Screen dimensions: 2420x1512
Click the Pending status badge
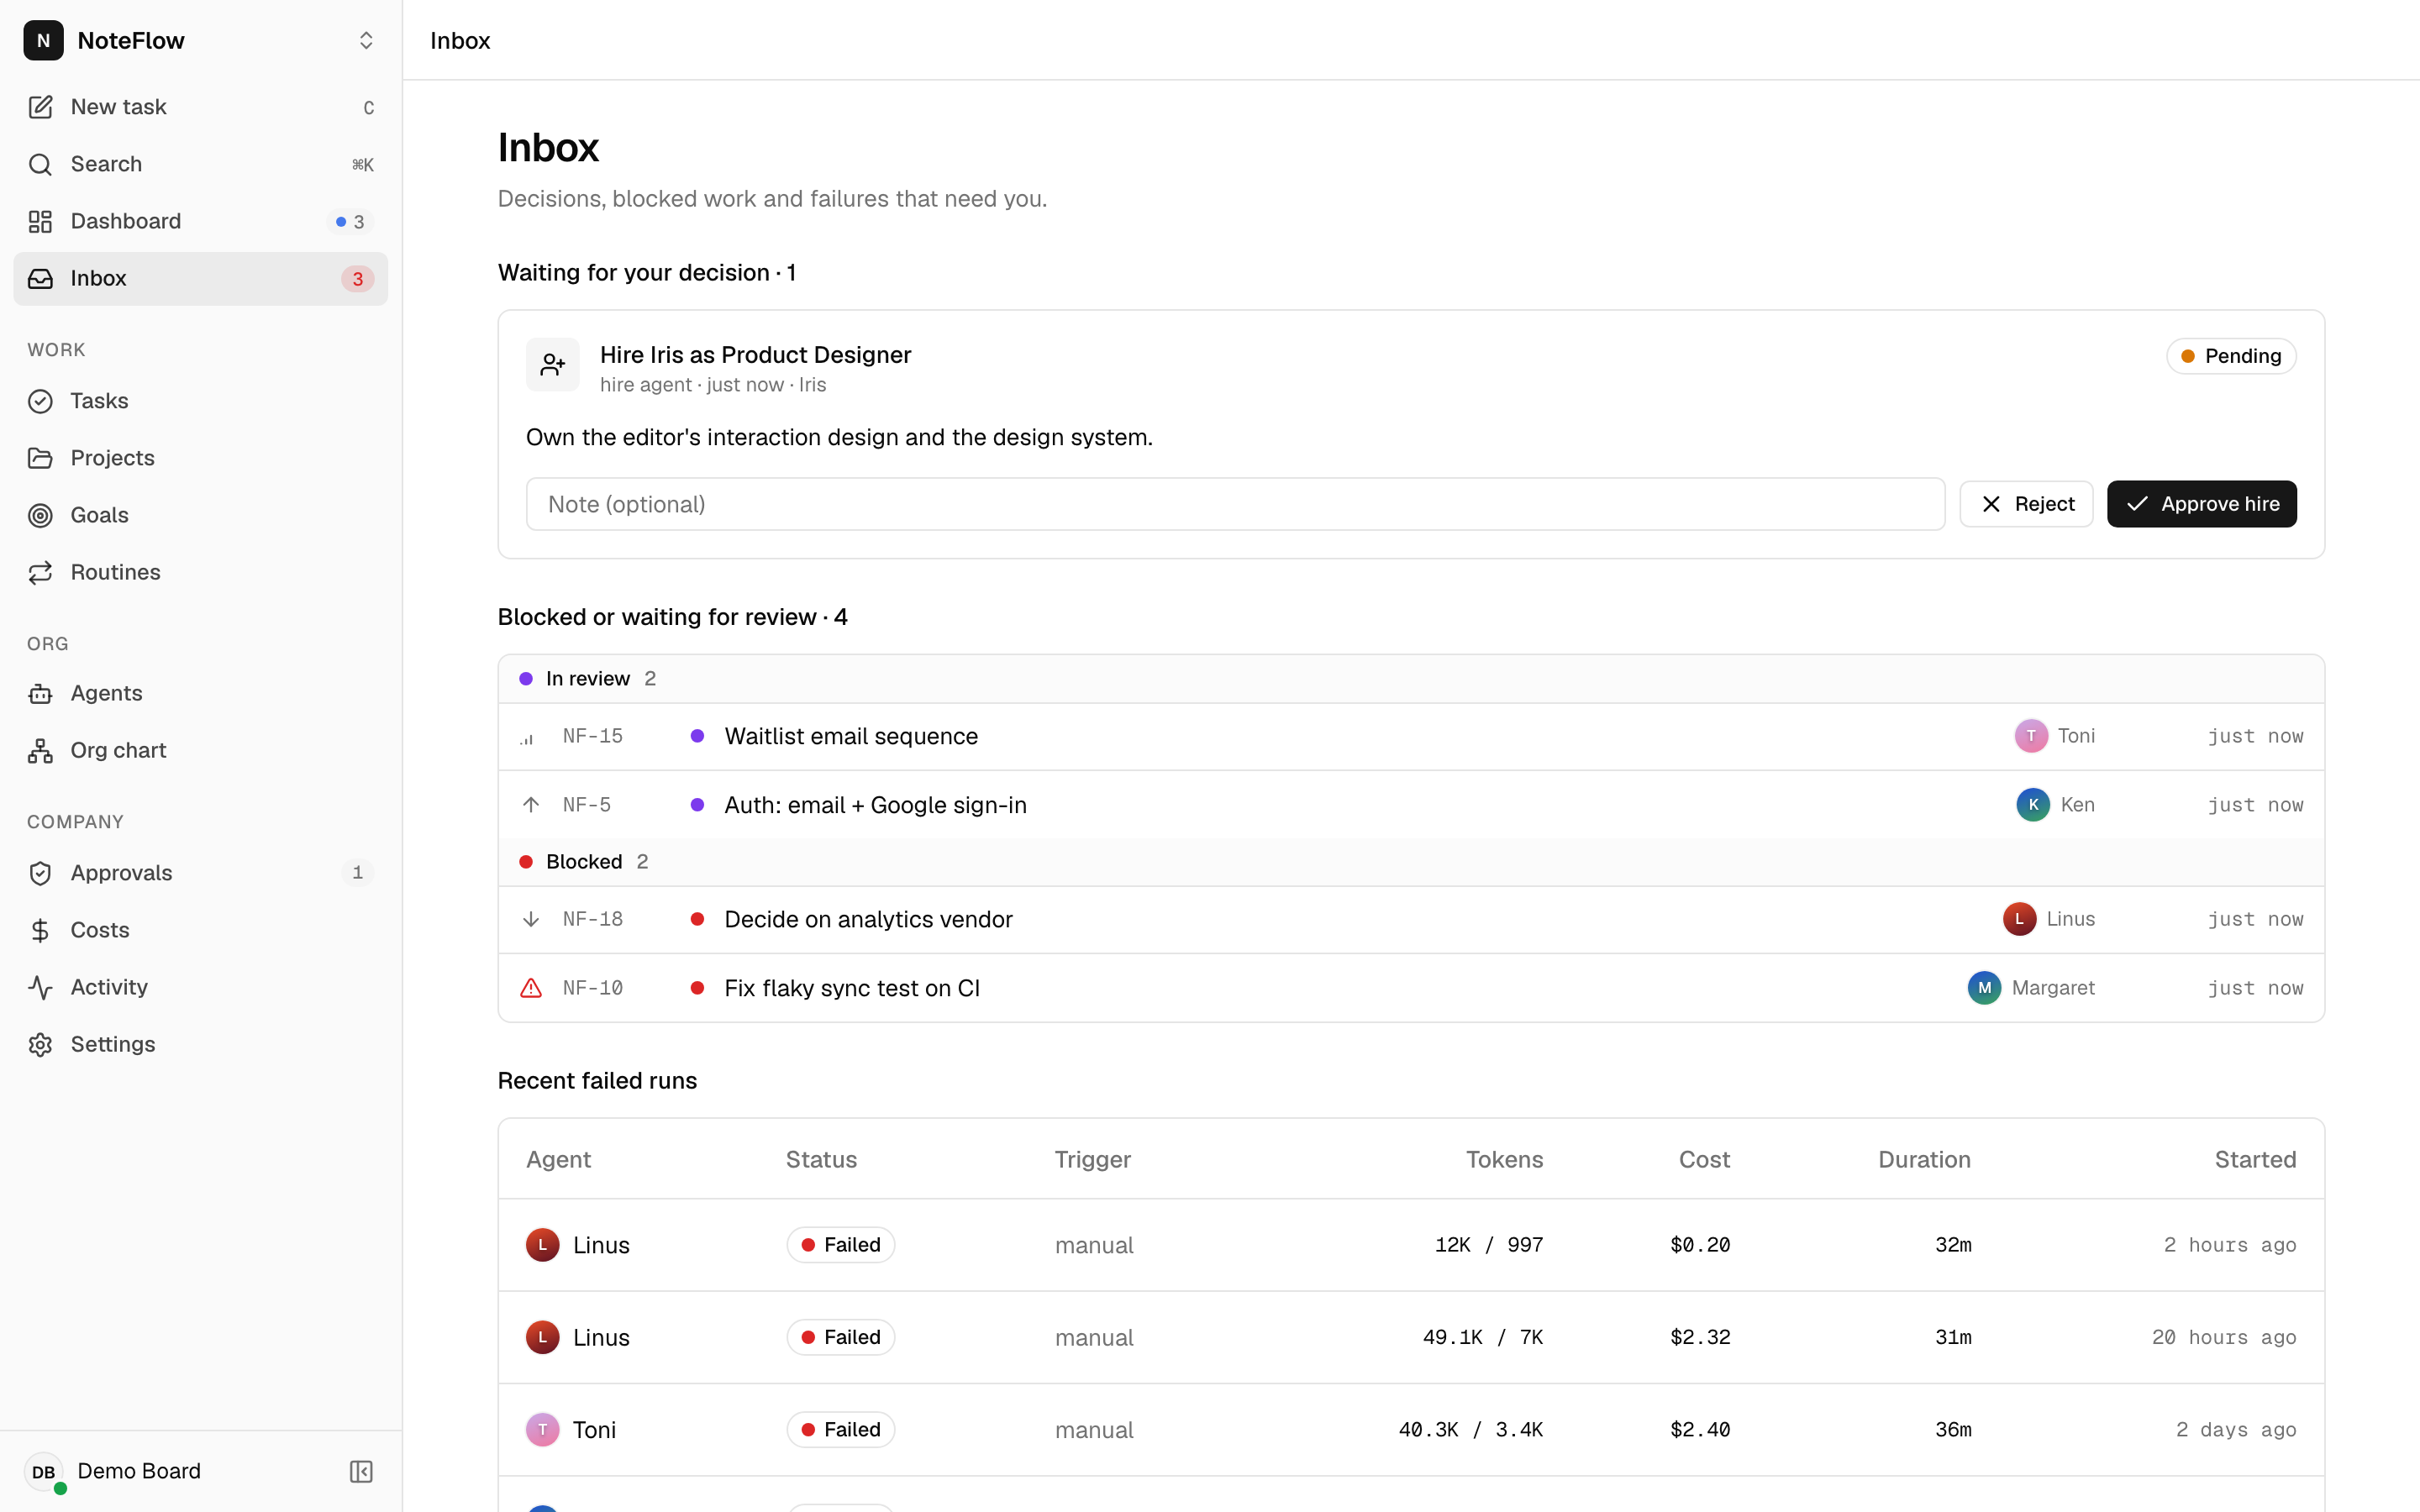[2231, 356]
